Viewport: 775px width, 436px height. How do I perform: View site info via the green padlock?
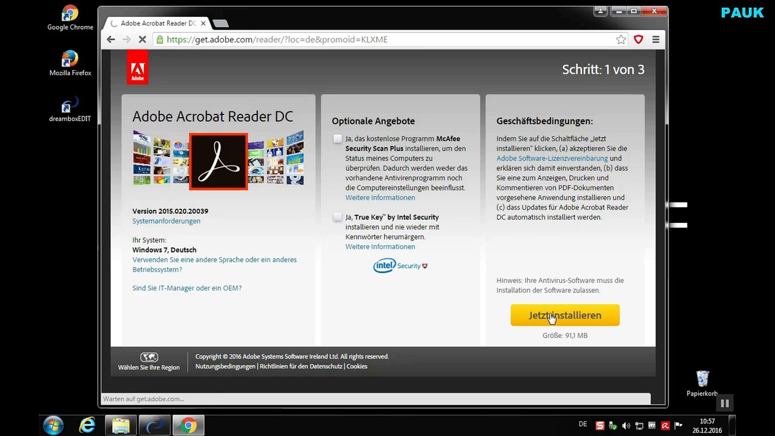[160, 39]
